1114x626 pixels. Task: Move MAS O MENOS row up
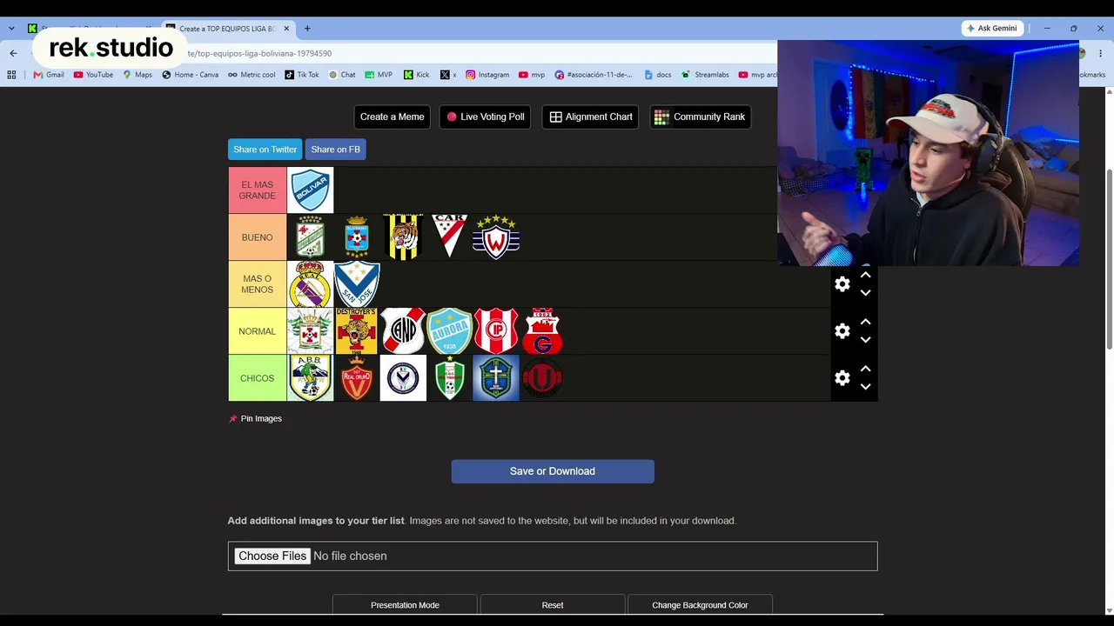point(865,275)
